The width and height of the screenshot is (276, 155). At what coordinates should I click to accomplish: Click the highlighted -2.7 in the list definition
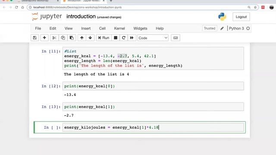[x=122, y=56]
